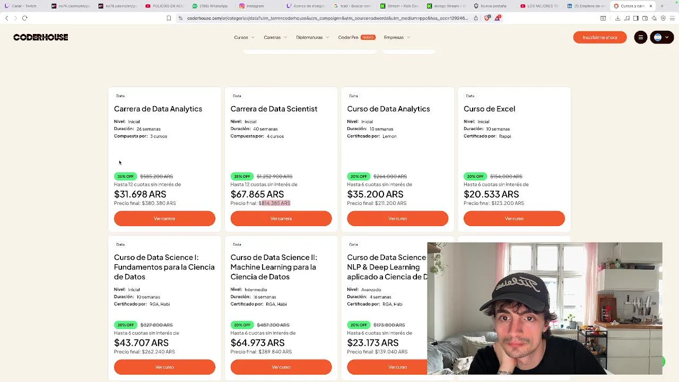The image size is (679, 382).
Task: Click the share page icon in address bar
Action: (x=476, y=18)
